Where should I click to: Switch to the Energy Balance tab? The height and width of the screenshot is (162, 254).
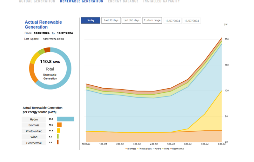123,1
